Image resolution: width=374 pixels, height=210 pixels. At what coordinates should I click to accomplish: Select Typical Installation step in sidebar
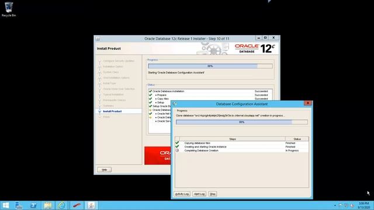[x=113, y=94]
